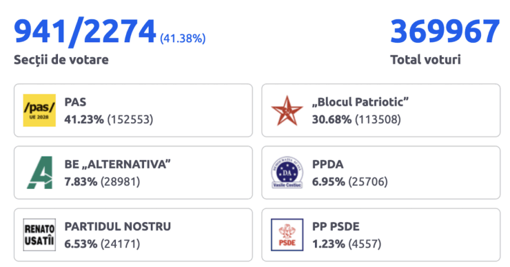The image size is (510, 267).
Task: Select the BE „ALTERNATIVA” party name
Action: click(x=117, y=164)
